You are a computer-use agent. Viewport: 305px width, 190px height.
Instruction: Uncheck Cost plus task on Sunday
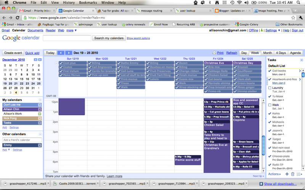[61, 63]
